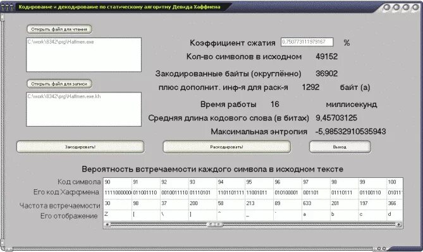Viewport: 423px width, 252px height.
Task: Select symbol code cell 90
Action: 118,182
